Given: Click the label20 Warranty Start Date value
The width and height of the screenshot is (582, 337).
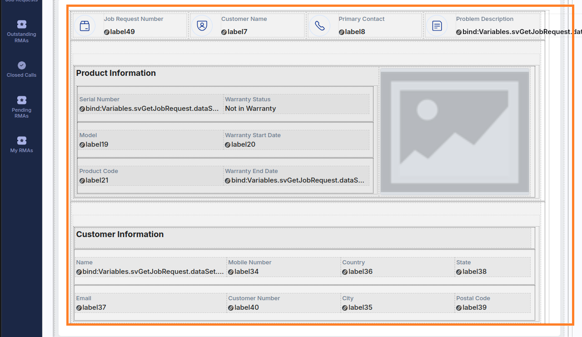Looking at the screenshot, I should pos(243,144).
